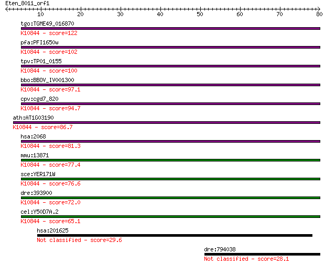Select the K10844 score=94.7 text

(50, 108)
